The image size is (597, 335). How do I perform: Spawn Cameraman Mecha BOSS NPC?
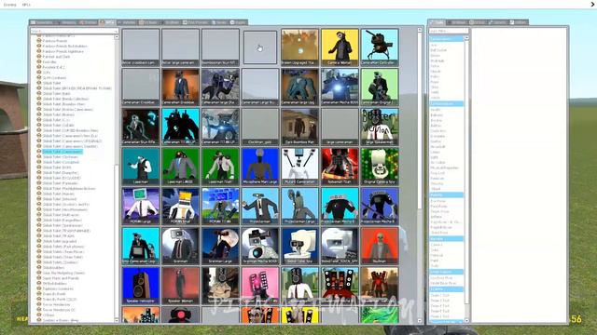(x=340, y=87)
